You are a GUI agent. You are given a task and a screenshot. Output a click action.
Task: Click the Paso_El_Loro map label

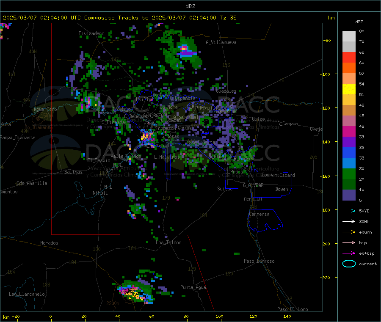[x=293, y=309]
